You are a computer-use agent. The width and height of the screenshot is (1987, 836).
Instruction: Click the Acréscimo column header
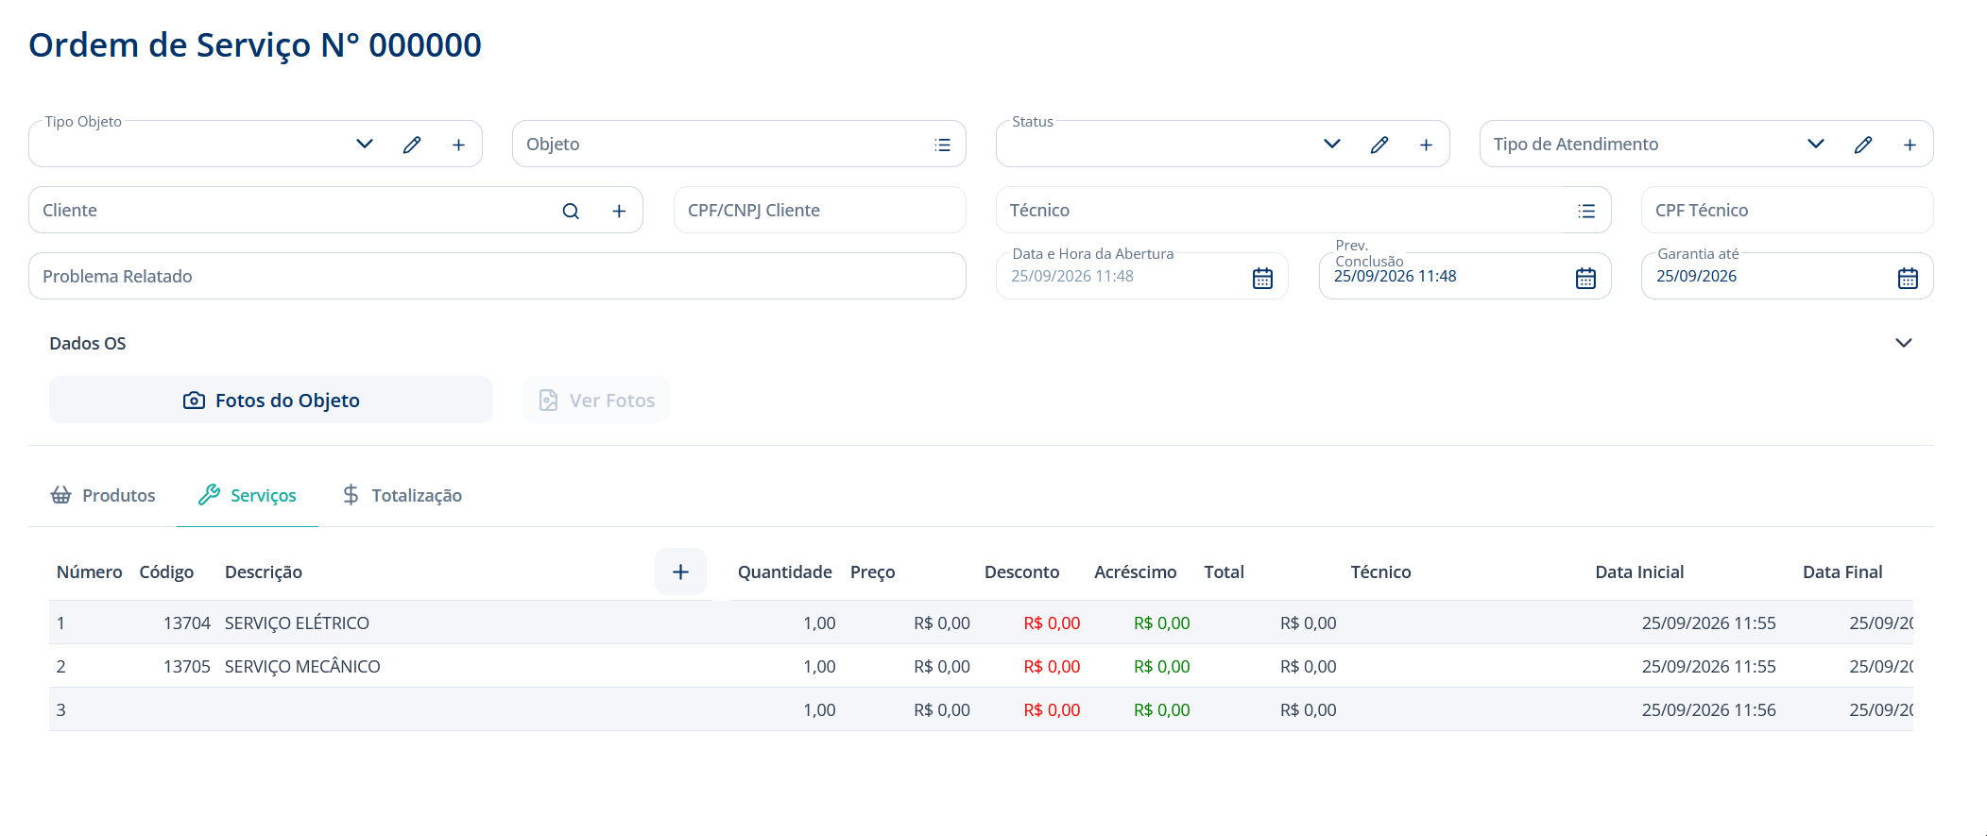pyautogui.click(x=1136, y=572)
